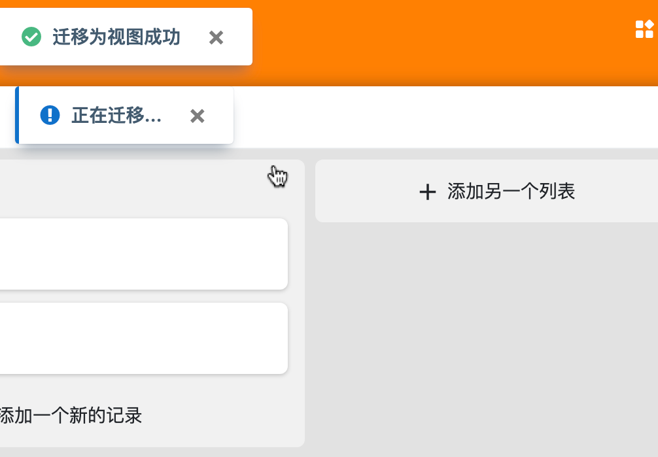Click the blue exclamation info icon
The height and width of the screenshot is (457, 658).
click(x=50, y=116)
